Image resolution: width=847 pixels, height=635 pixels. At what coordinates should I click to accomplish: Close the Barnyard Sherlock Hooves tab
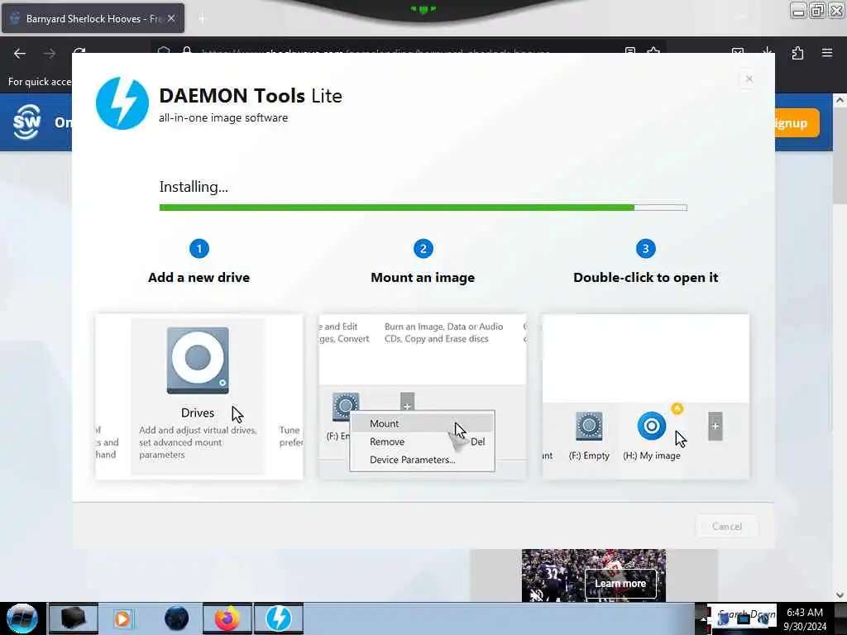171,18
